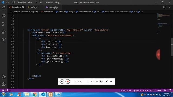Minimize the recorder toolbar
173x97 pixels.
tap(111, 81)
